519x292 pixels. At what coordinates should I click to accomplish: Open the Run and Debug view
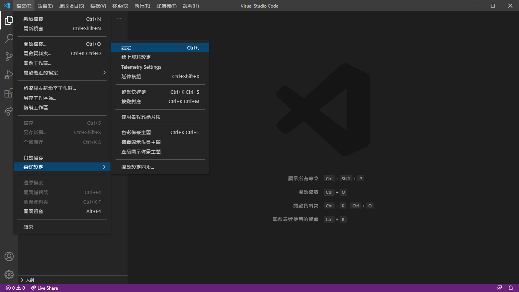[x=9, y=75]
